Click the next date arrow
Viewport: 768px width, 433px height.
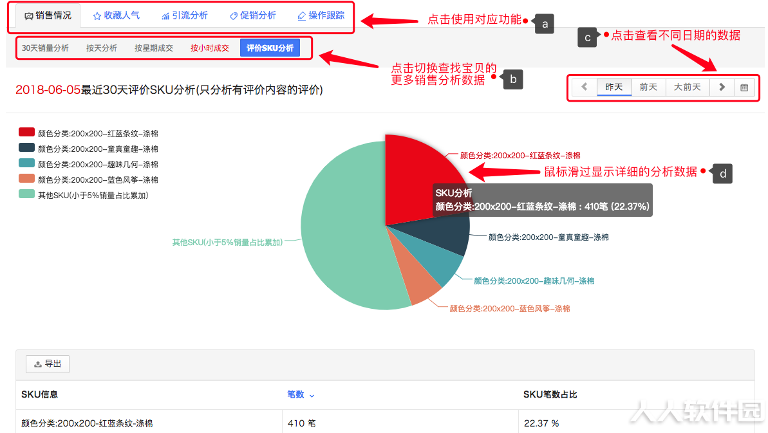coord(722,87)
